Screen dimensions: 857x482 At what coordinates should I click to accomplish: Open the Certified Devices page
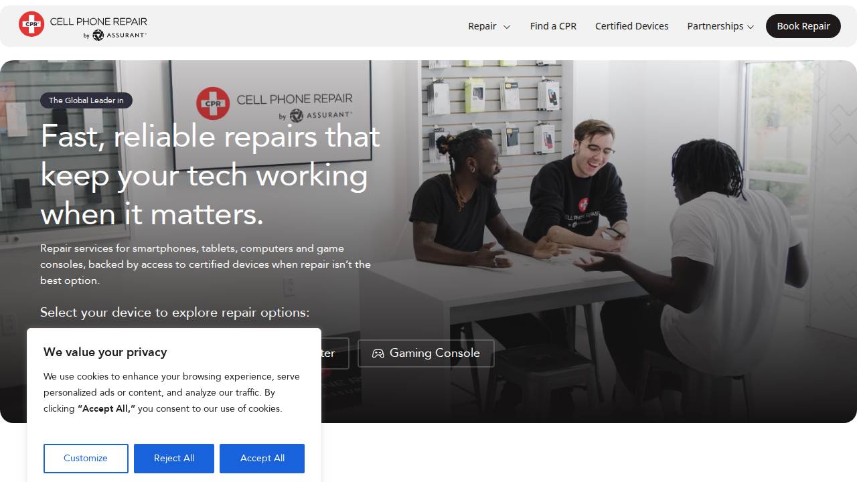pos(631,26)
